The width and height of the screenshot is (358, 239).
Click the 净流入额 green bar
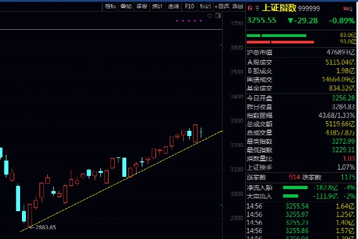295,188
